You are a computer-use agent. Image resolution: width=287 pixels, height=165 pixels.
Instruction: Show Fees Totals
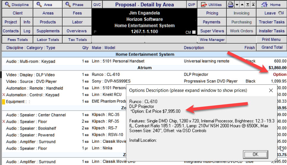point(18,40)
